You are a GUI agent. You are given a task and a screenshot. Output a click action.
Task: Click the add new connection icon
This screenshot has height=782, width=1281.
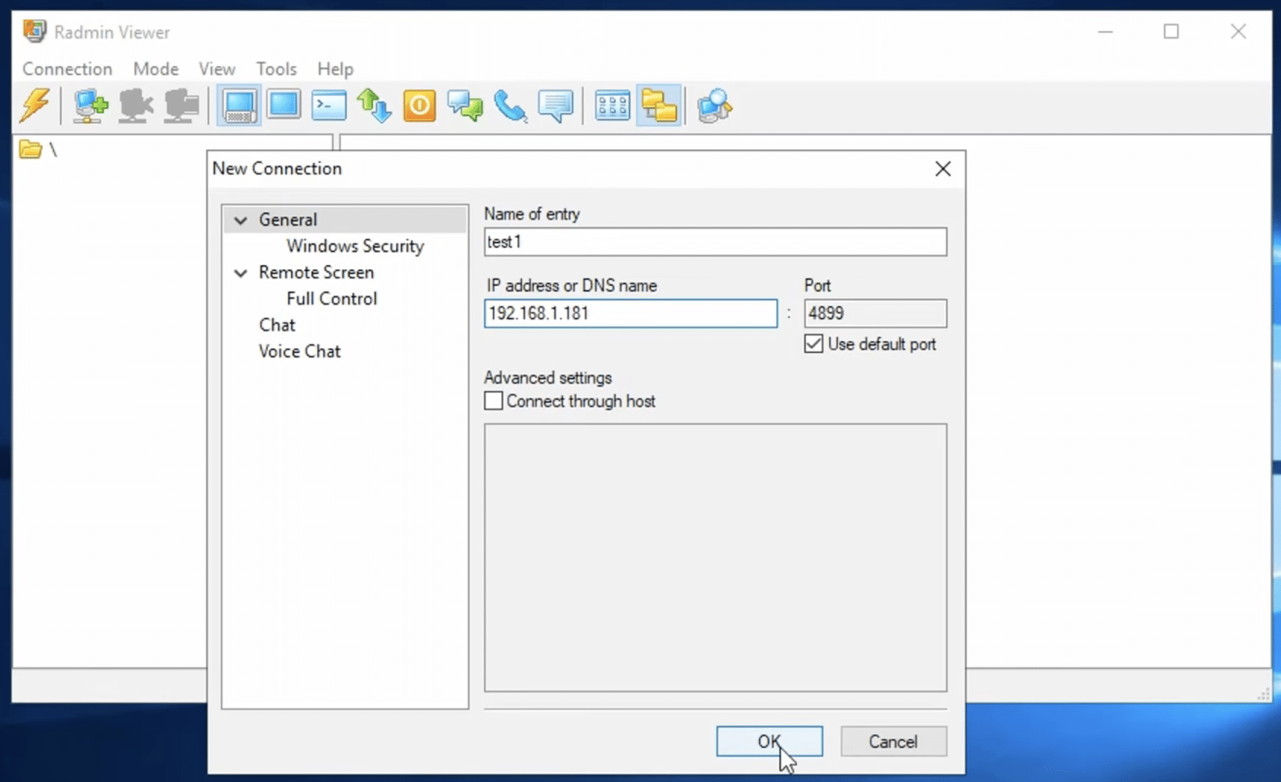point(90,106)
